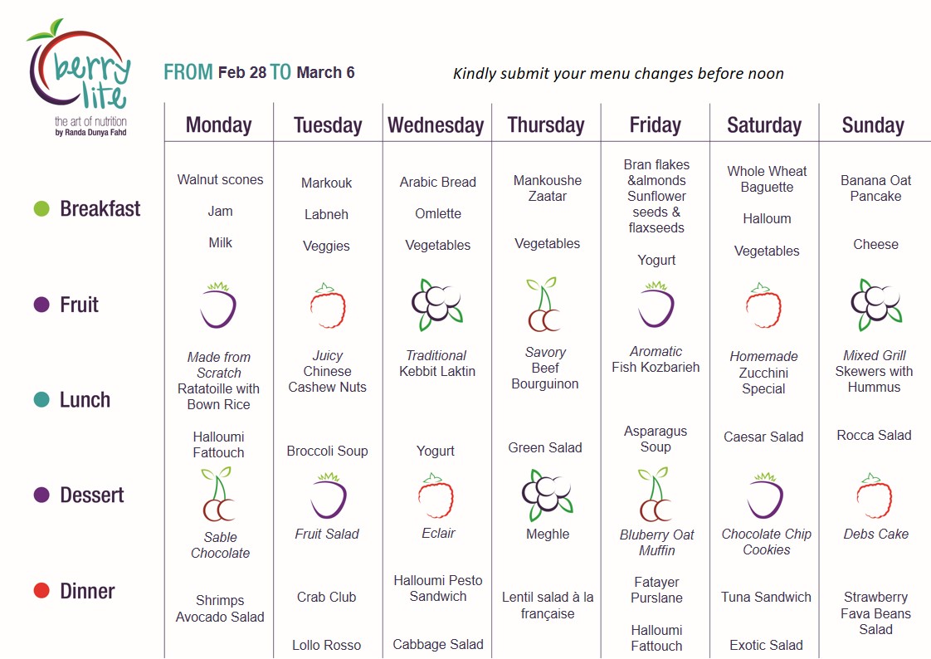
Task: Click Savory Beef Bourguinon lunch item
Action: 545,368
